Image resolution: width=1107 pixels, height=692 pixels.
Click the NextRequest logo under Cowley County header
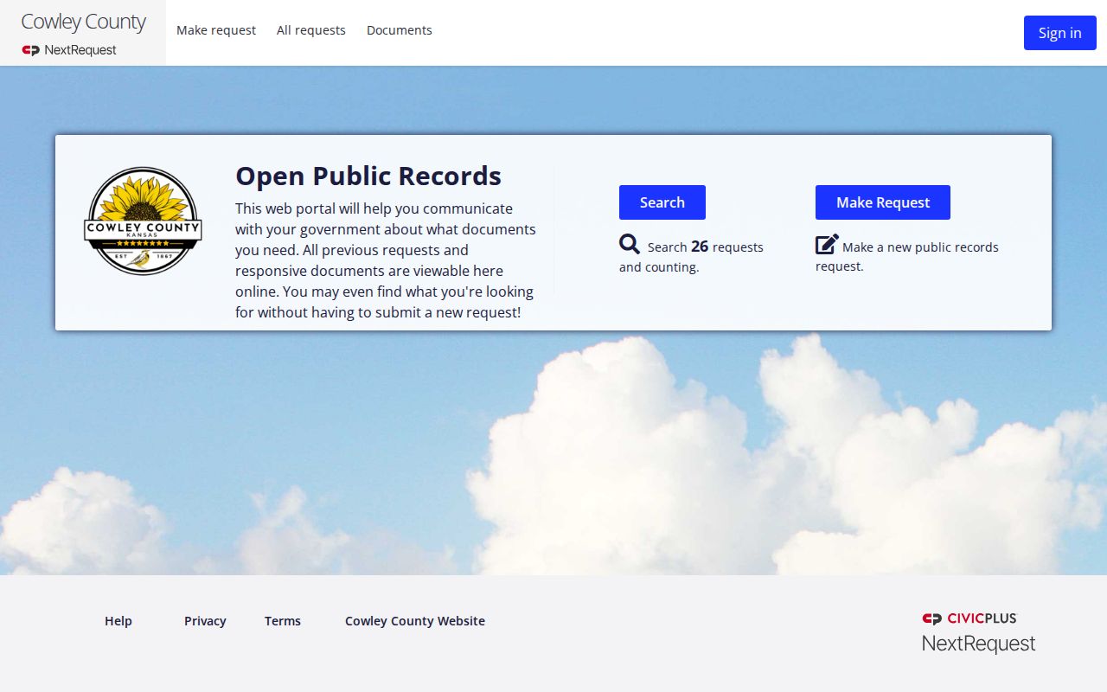pyautogui.click(x=69, y=50)
